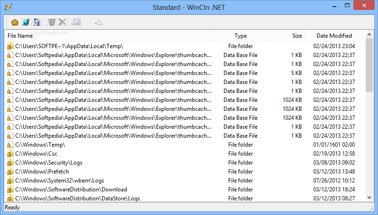
Task: Click the scrollbar up arrow of the file list
Action: [369, 34]
